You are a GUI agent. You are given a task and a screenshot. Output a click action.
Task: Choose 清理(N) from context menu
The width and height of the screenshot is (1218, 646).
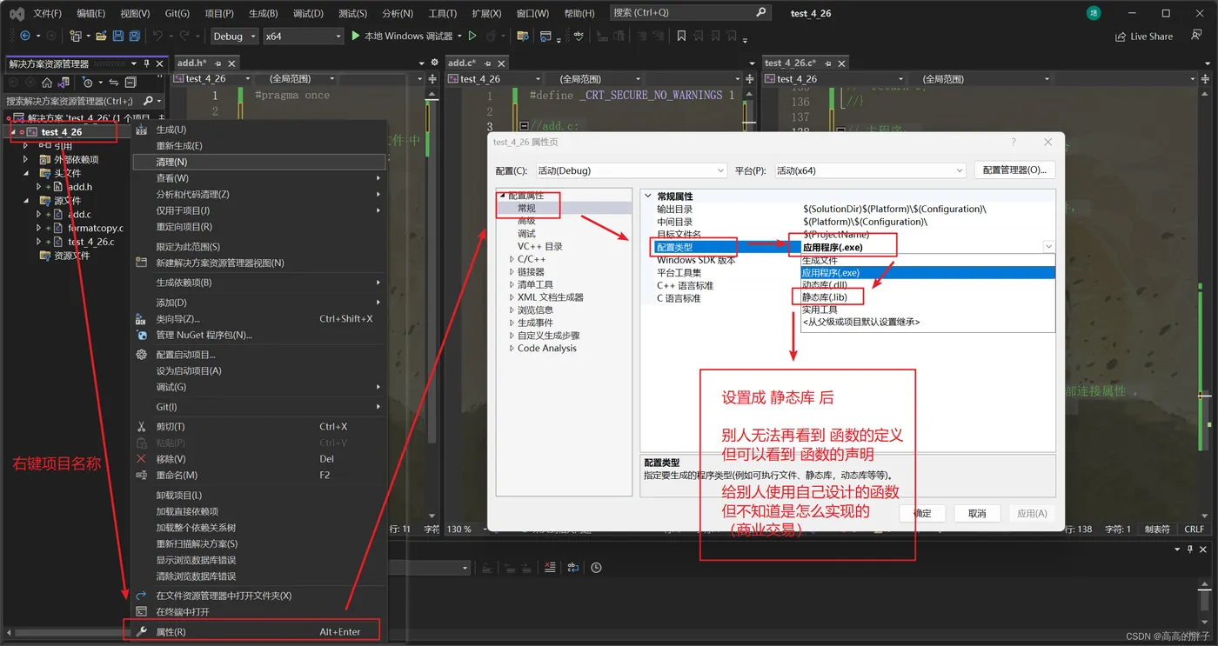[x=258, y=163]
